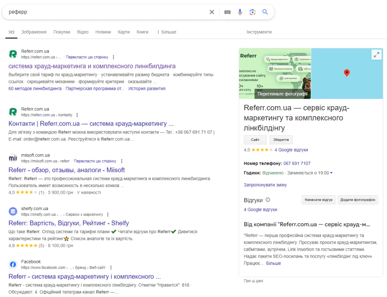The width and height of the screenshot is (387, 297).
Task: Open the on-screen keyboard input tool
Action: coord(227,12)
